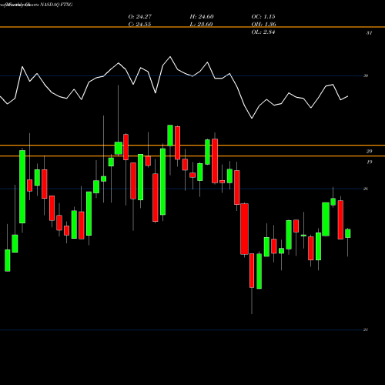Viewport: 385px width, 385px height.
Task: Click the open price value O: 24.27
Action: tap(140, 17)
